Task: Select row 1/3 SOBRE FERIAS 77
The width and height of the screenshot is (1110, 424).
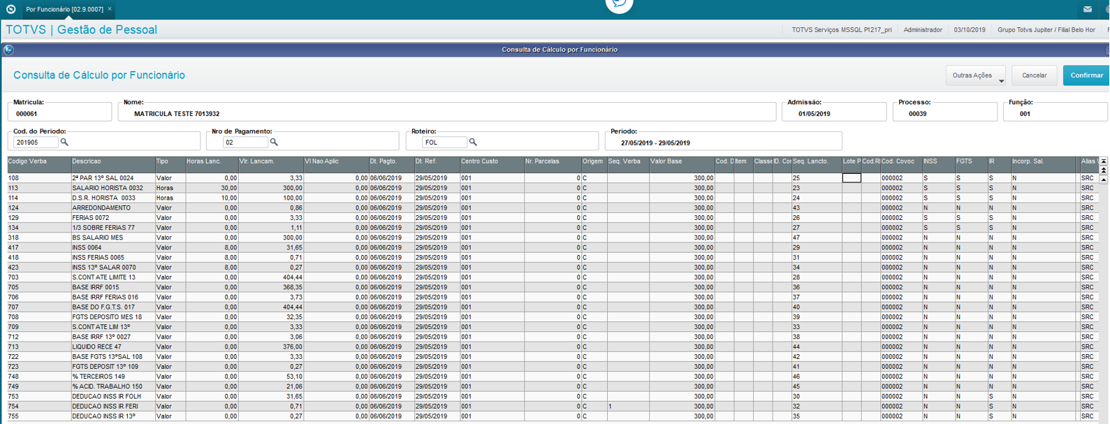Action: 553,228
